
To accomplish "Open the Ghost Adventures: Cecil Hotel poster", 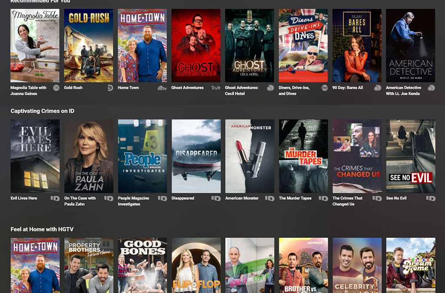I will 249,45.
